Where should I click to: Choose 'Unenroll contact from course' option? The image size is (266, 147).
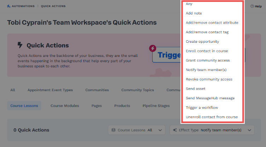click(212, 117)
